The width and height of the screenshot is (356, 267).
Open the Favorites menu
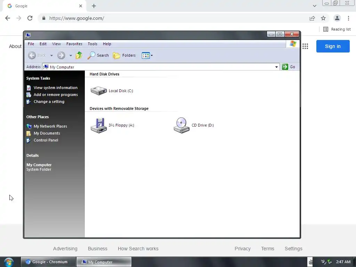pyautogui.click(x=74, y=44)
